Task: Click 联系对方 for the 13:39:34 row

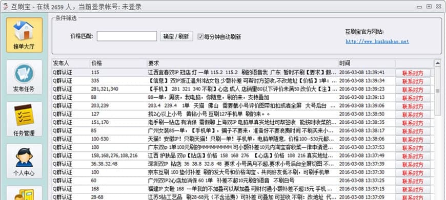Action: 413,81
